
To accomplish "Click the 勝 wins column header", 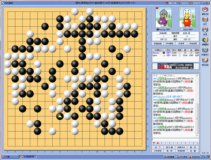I will (x=185, y=50).
